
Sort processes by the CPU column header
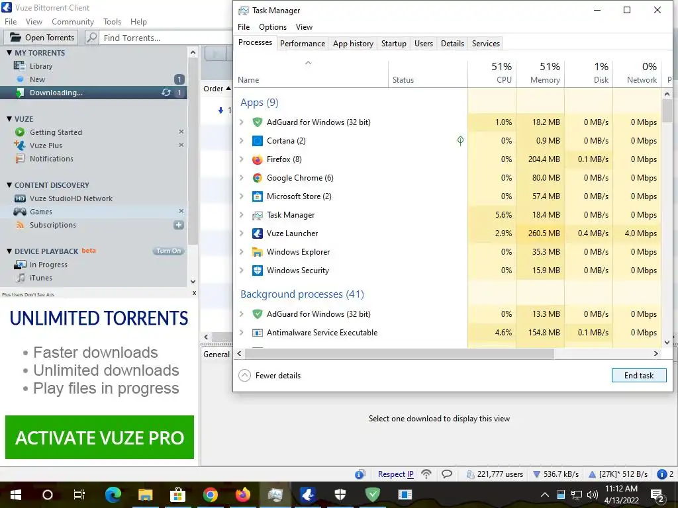point(492,73)
